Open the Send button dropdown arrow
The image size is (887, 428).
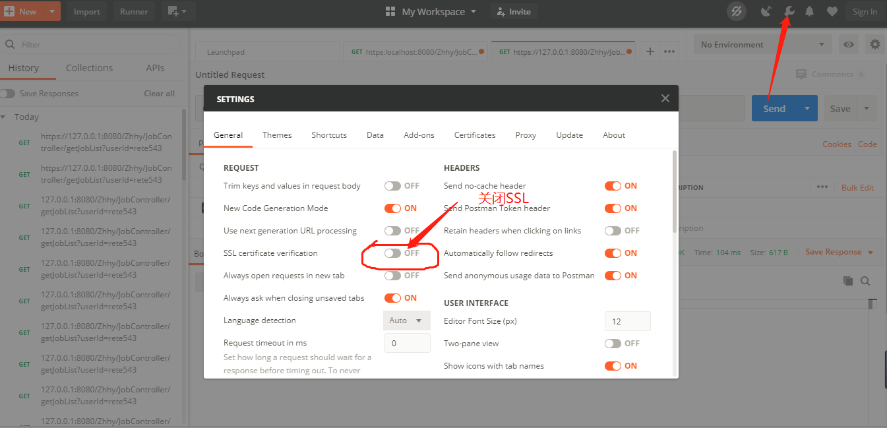[807, 108]
